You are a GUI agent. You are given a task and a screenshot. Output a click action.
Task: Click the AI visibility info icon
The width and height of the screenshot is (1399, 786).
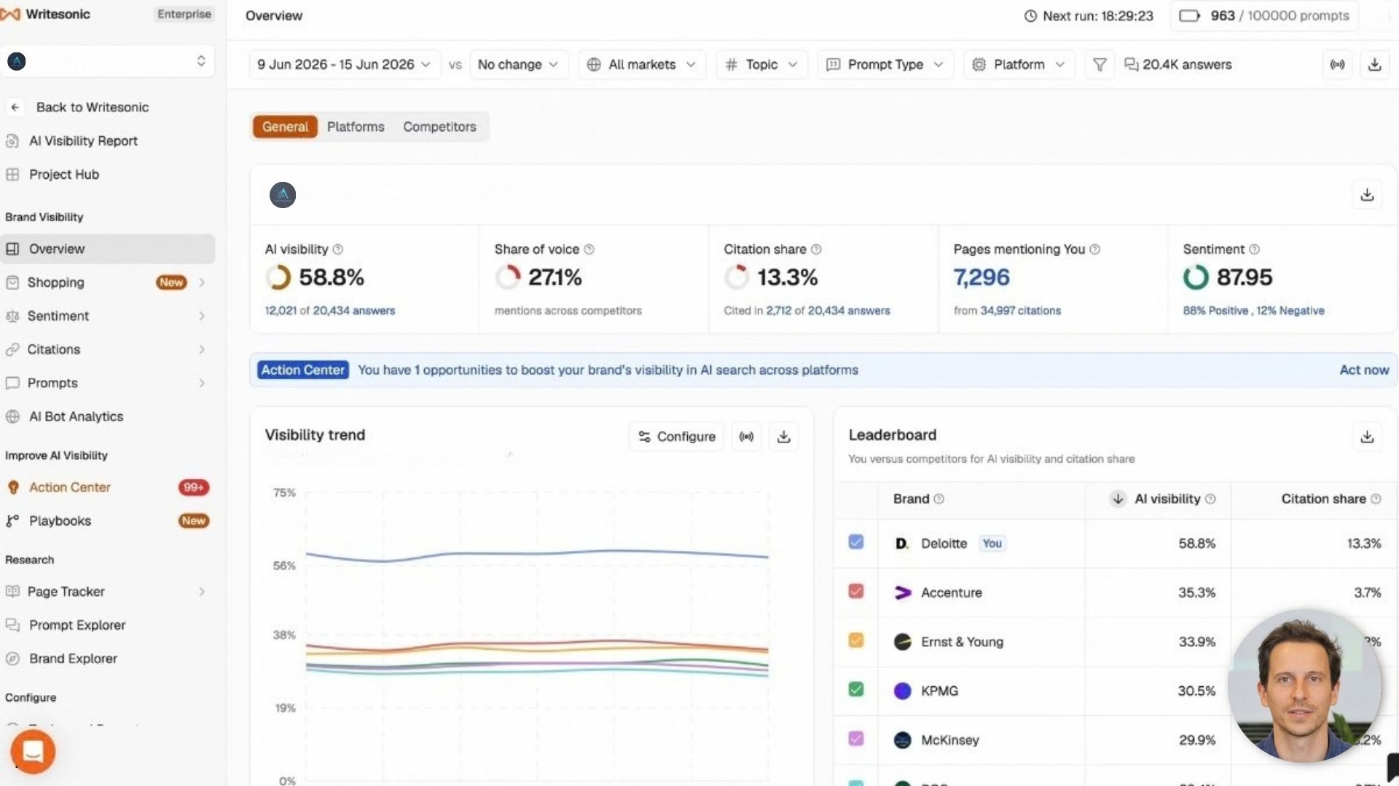point(338,250)
